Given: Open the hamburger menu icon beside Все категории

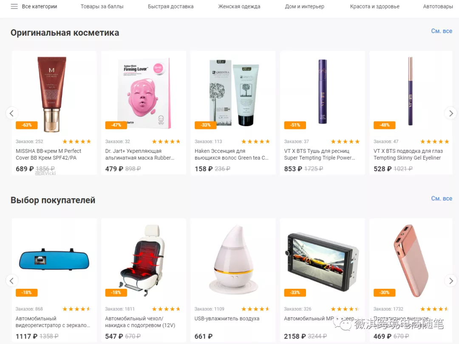Looking at the screenshot, I should [14, 6].
